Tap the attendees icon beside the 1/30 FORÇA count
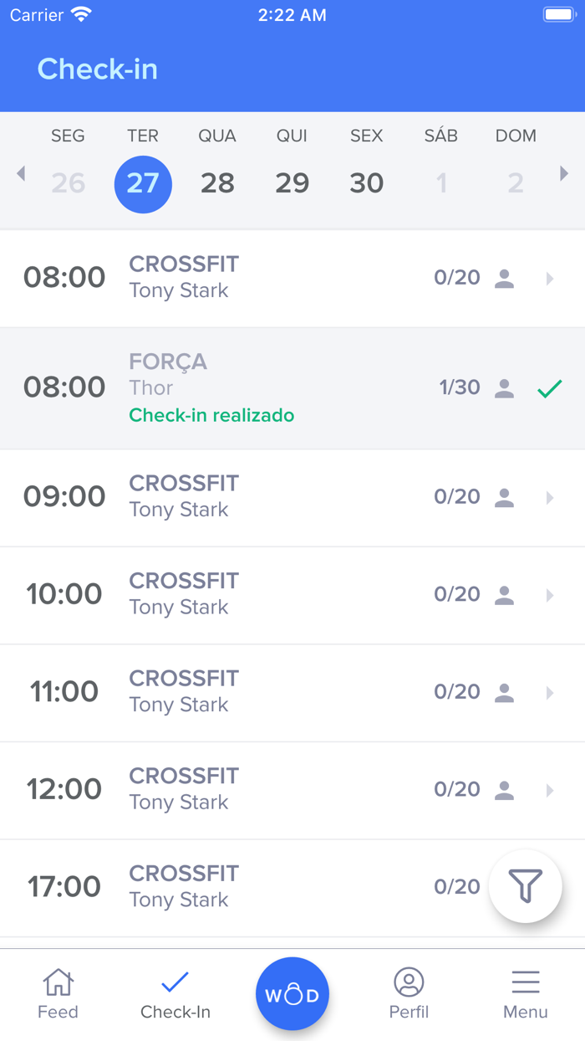Image resolution: width=585 pixels, height=1041 pixels. point(505,387)
